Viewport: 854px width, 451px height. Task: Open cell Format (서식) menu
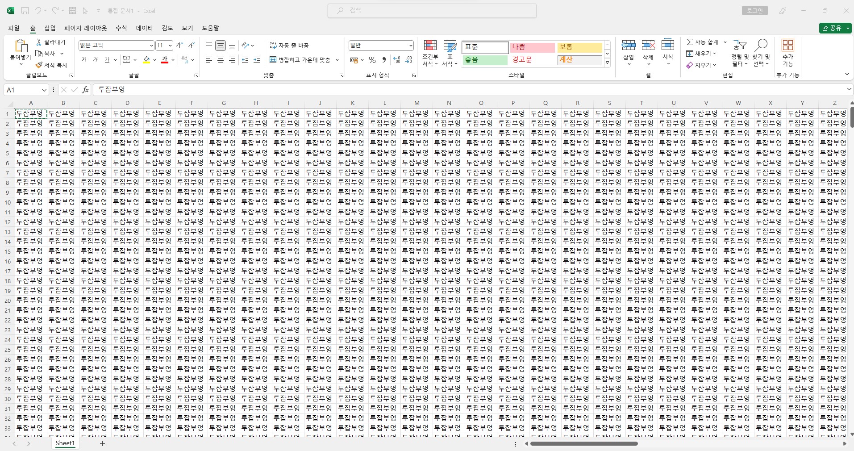[x=668, y=52]
